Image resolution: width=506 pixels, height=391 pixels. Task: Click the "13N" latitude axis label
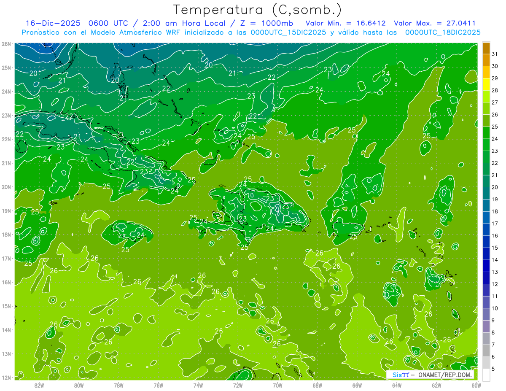click(6, 354)
